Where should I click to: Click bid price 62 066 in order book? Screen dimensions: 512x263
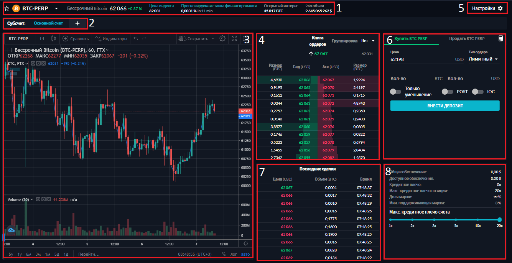pyautogui.click(x=305, y=80)
